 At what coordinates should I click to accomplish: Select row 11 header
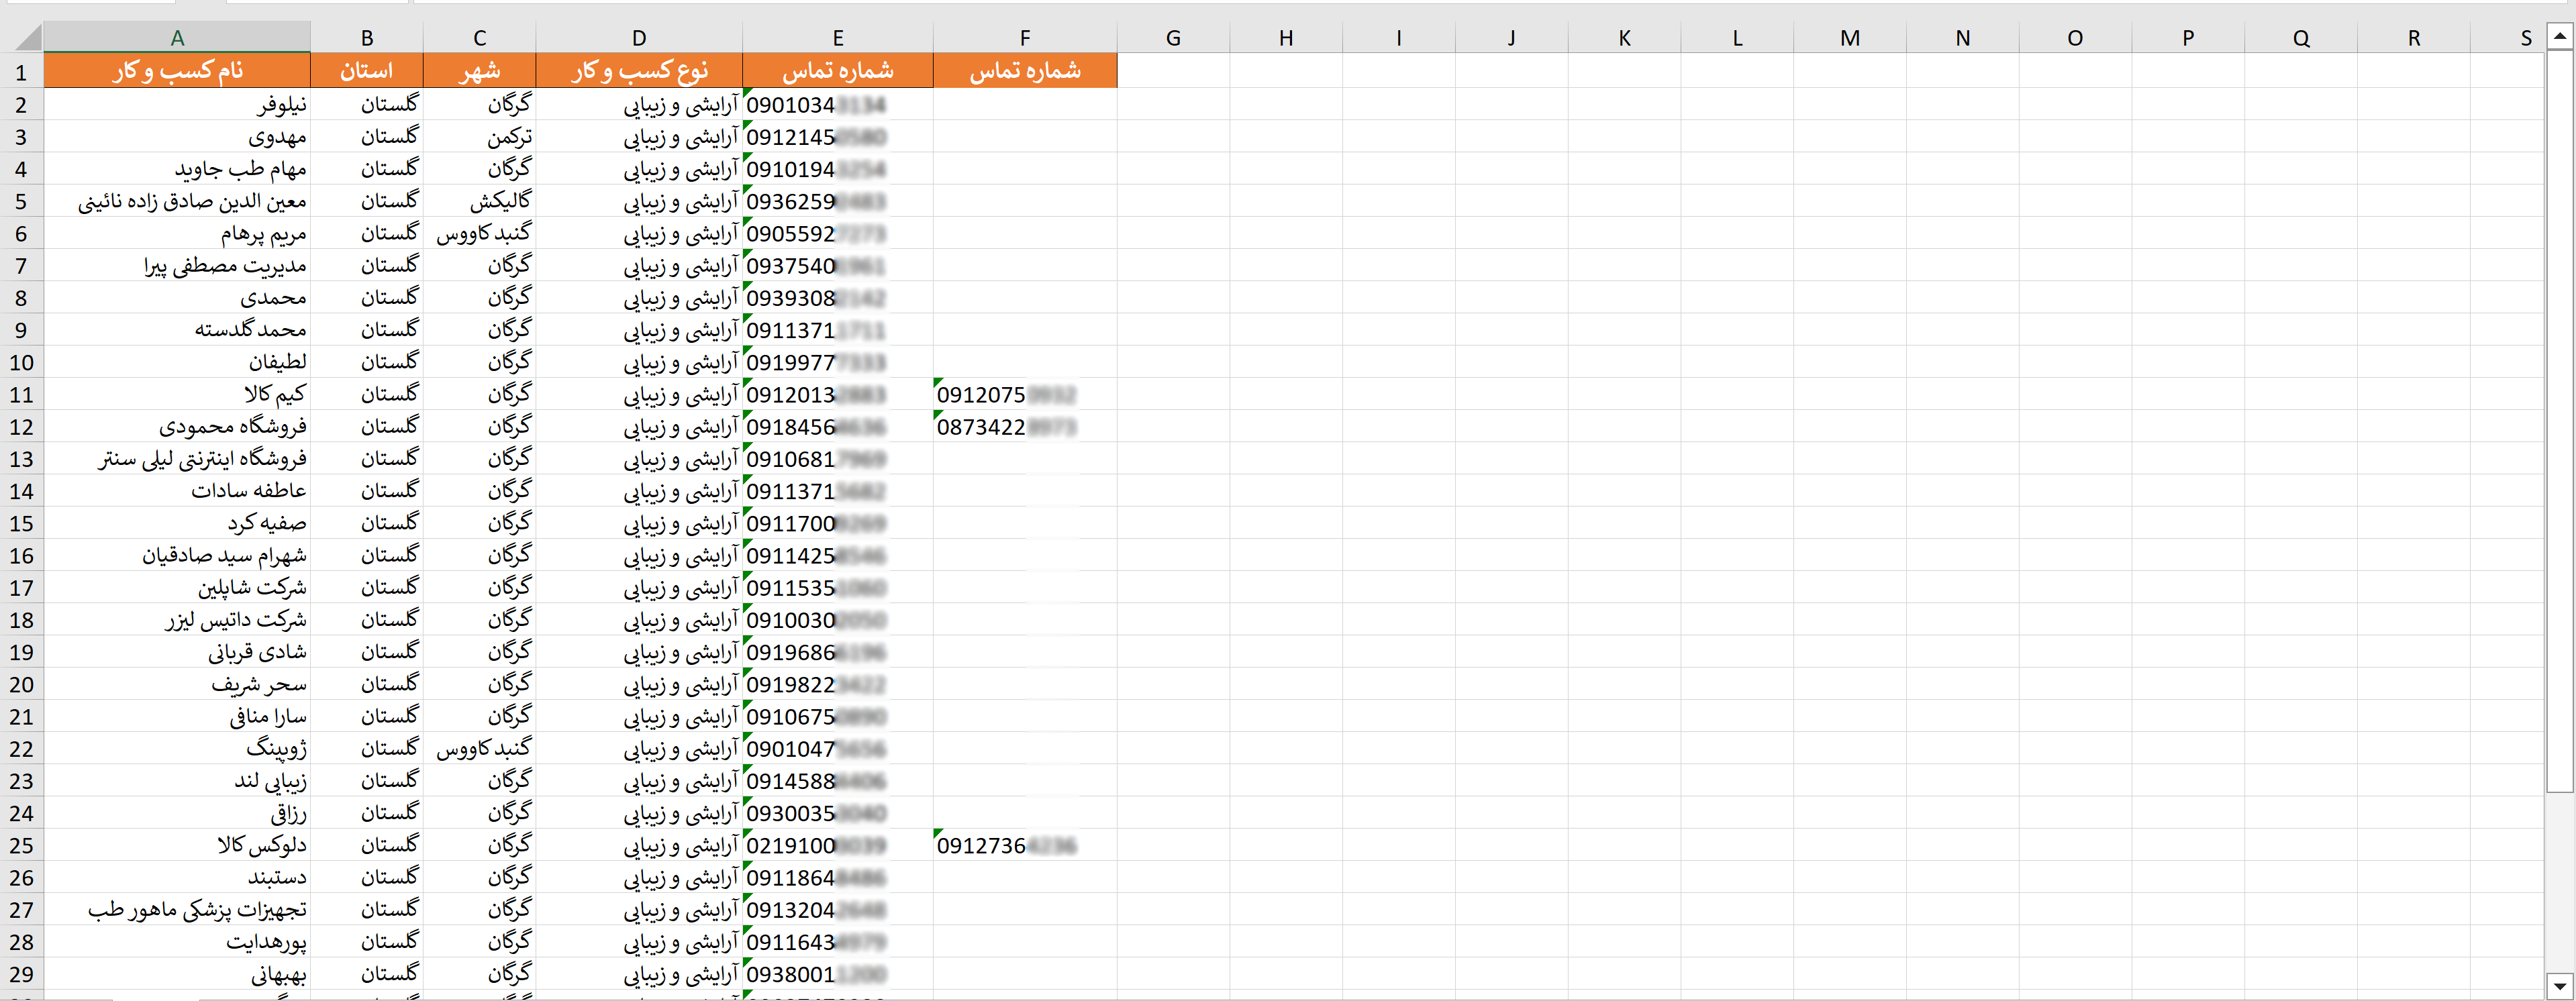[21, 394]
